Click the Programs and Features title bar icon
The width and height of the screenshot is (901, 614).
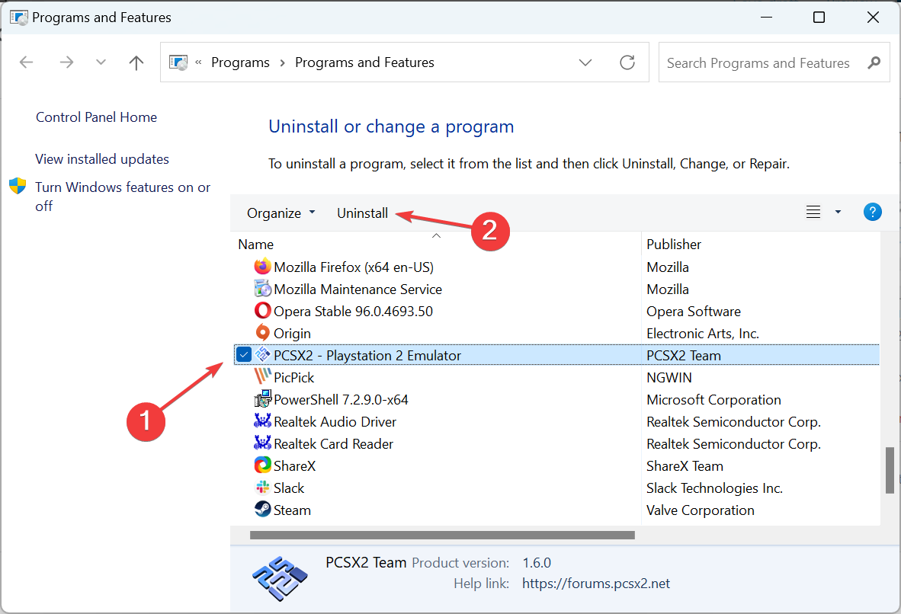pyautogui.click(x=19, y=18)
